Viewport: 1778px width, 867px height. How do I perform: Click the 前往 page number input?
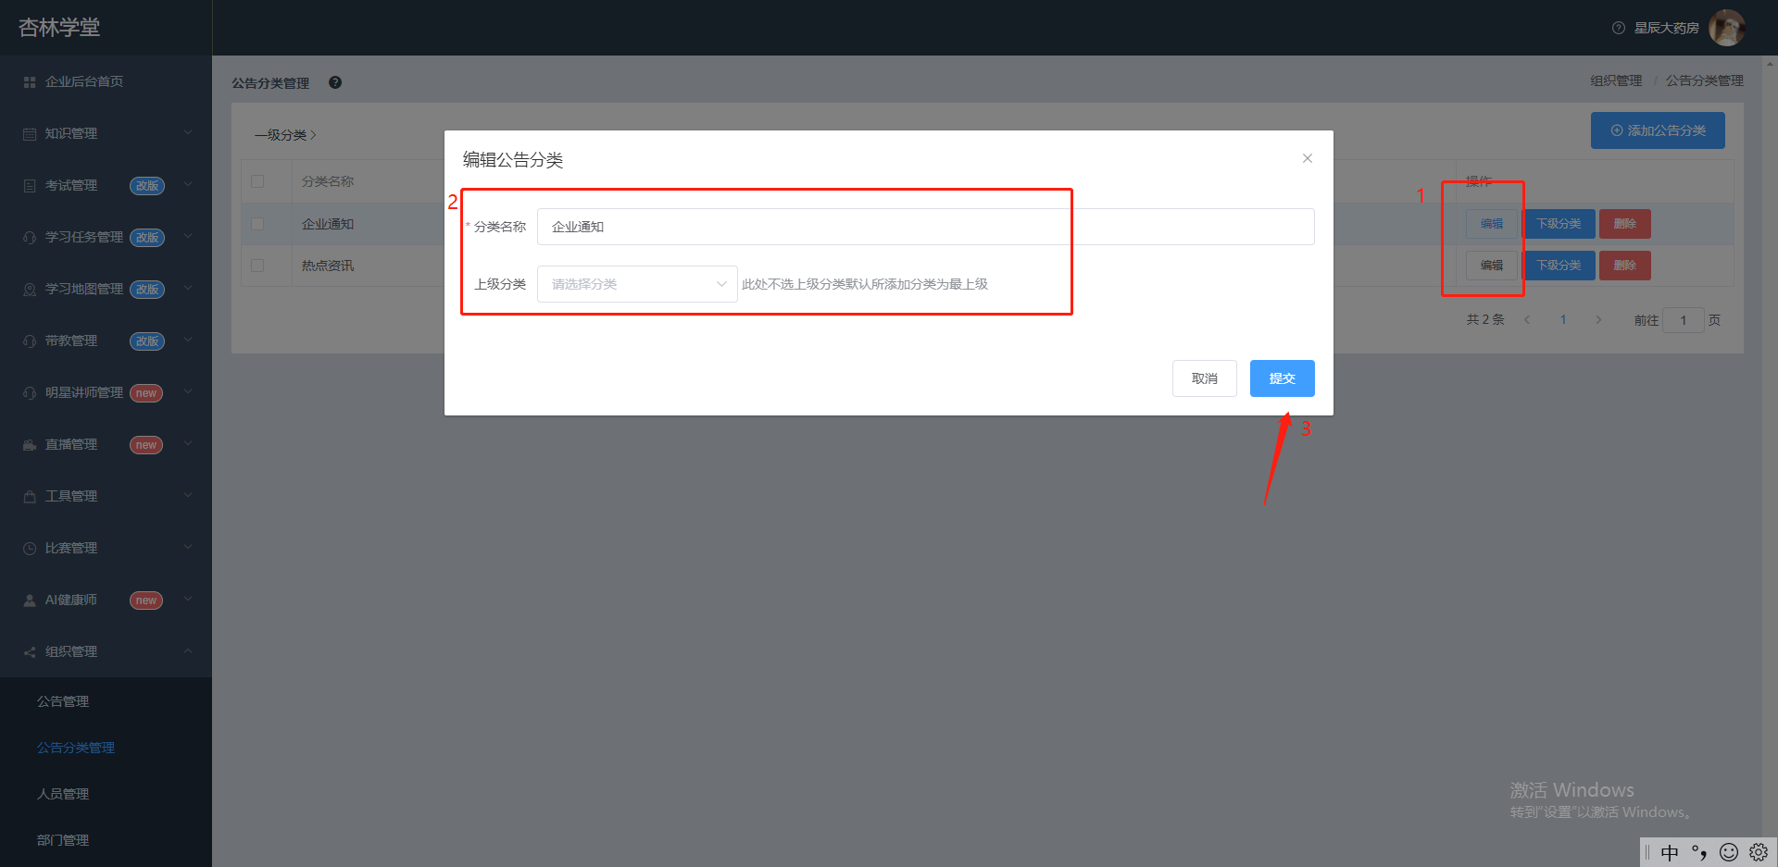[x=1683, y=320]
